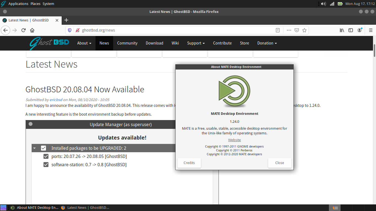Click the show desktop button in bottom panel

point(3,208)
